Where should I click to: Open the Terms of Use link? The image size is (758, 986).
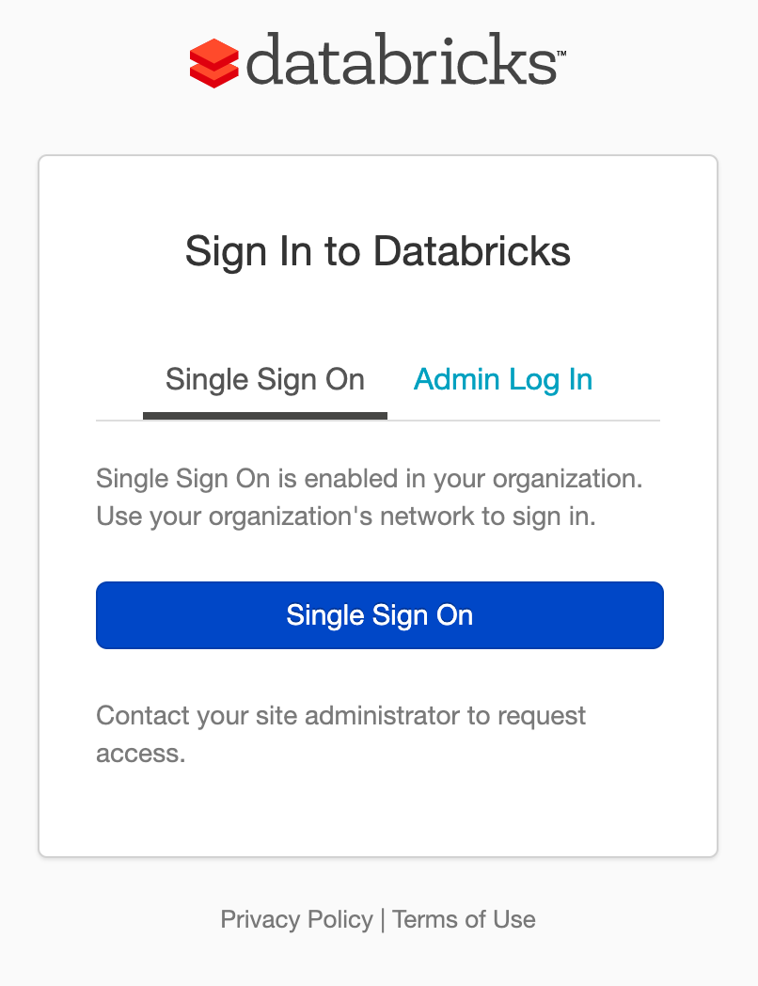(464, 919)
